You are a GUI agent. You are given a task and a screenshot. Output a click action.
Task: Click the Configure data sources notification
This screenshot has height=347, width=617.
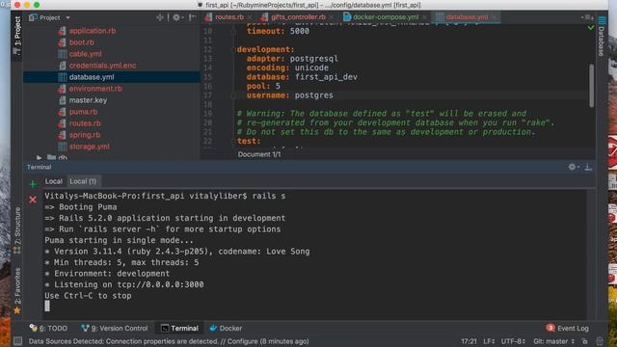[x=169, y=341]
